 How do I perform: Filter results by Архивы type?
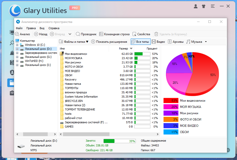point(176,42)
